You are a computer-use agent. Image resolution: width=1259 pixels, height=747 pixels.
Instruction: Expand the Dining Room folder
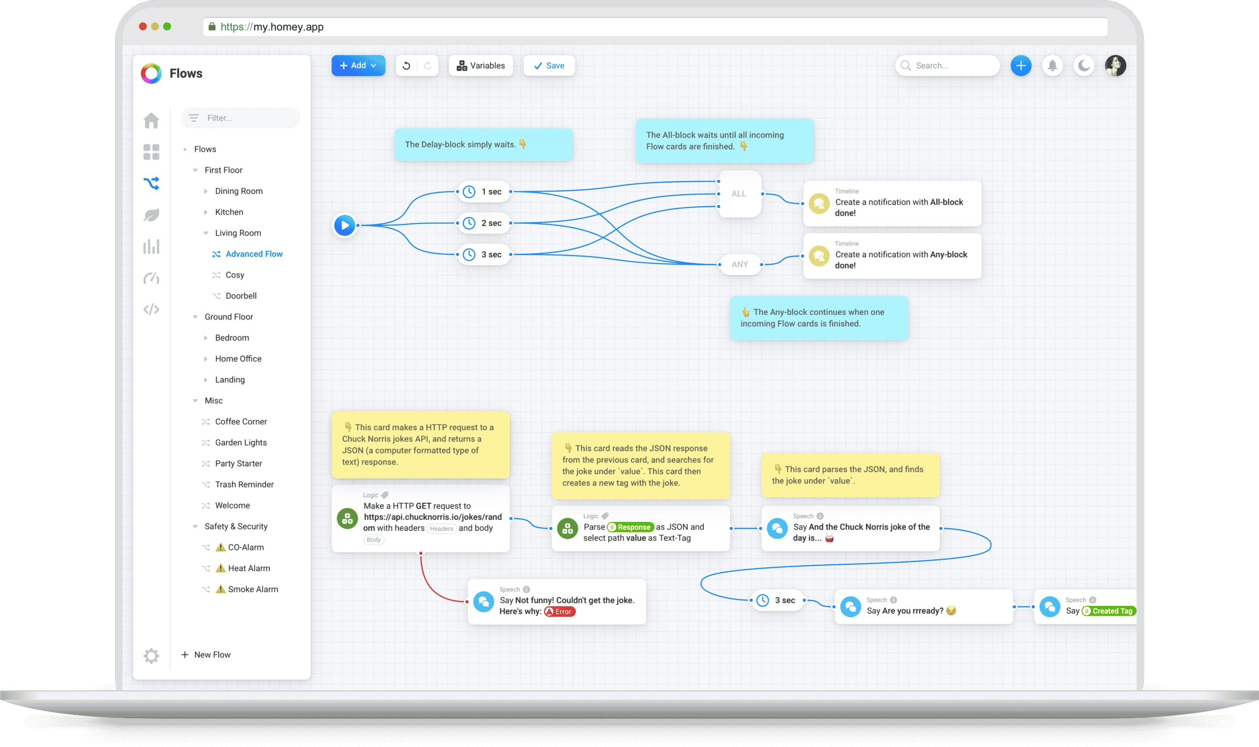coord(206,191)
